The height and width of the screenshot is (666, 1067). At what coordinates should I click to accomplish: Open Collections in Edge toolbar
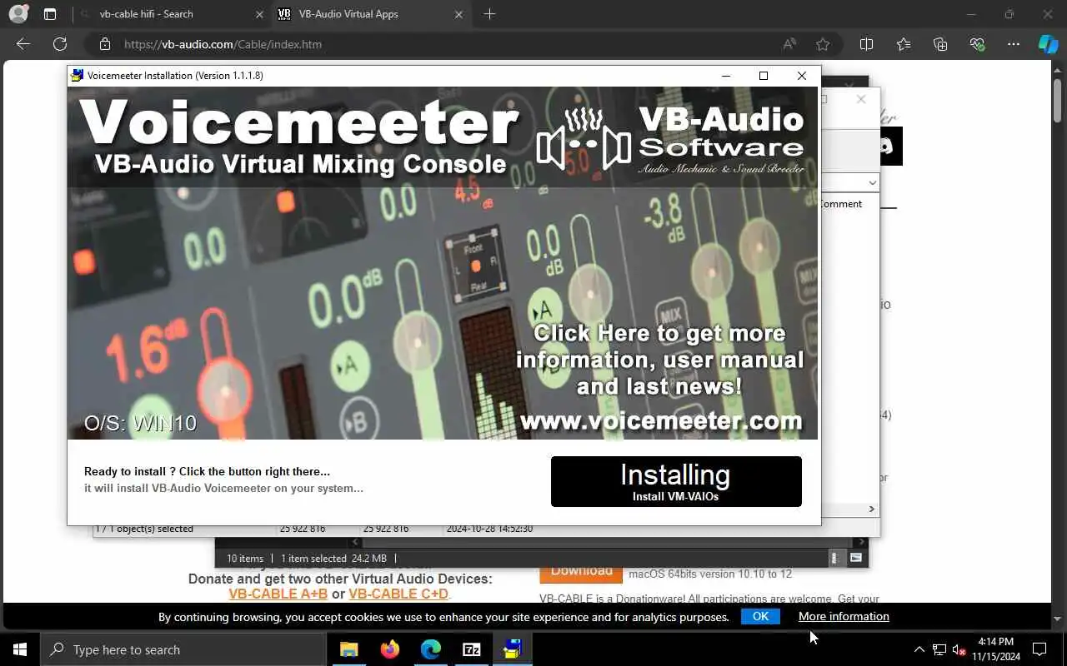pyautogui.click(x=940, y=44)
